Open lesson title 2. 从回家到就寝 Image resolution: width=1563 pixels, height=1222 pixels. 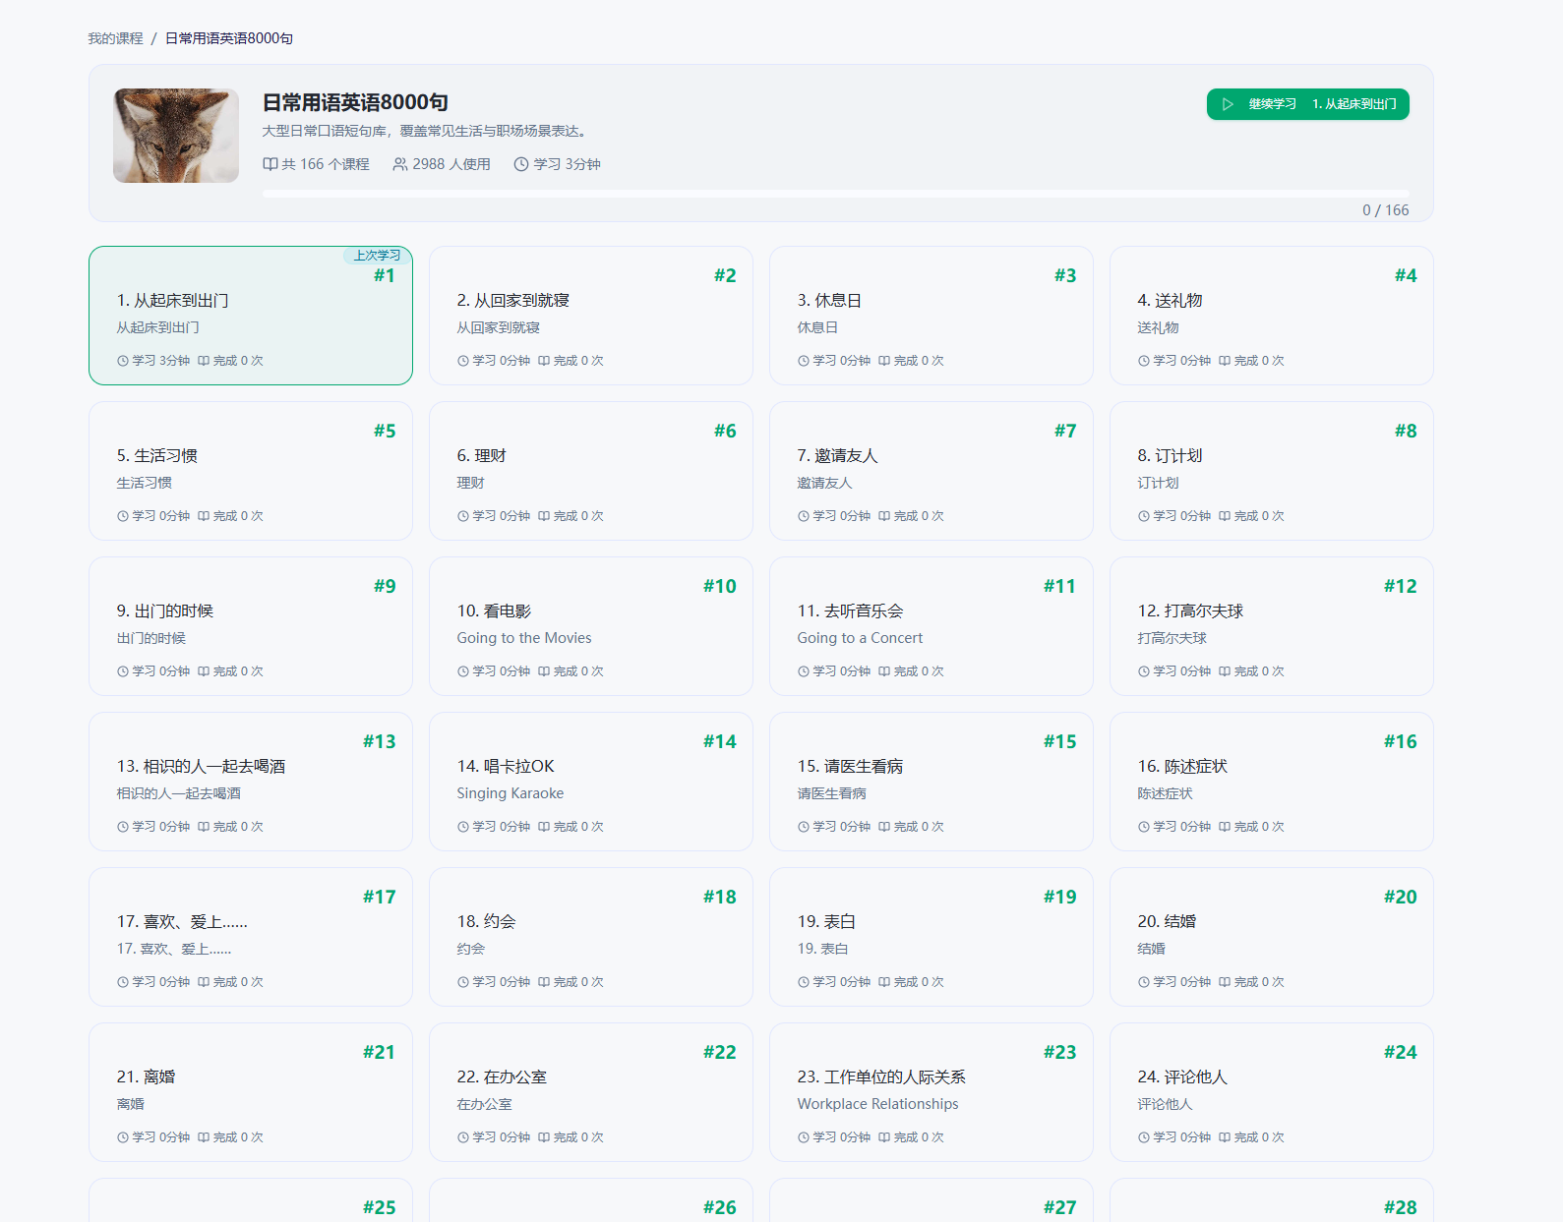[x=513, y=301]
